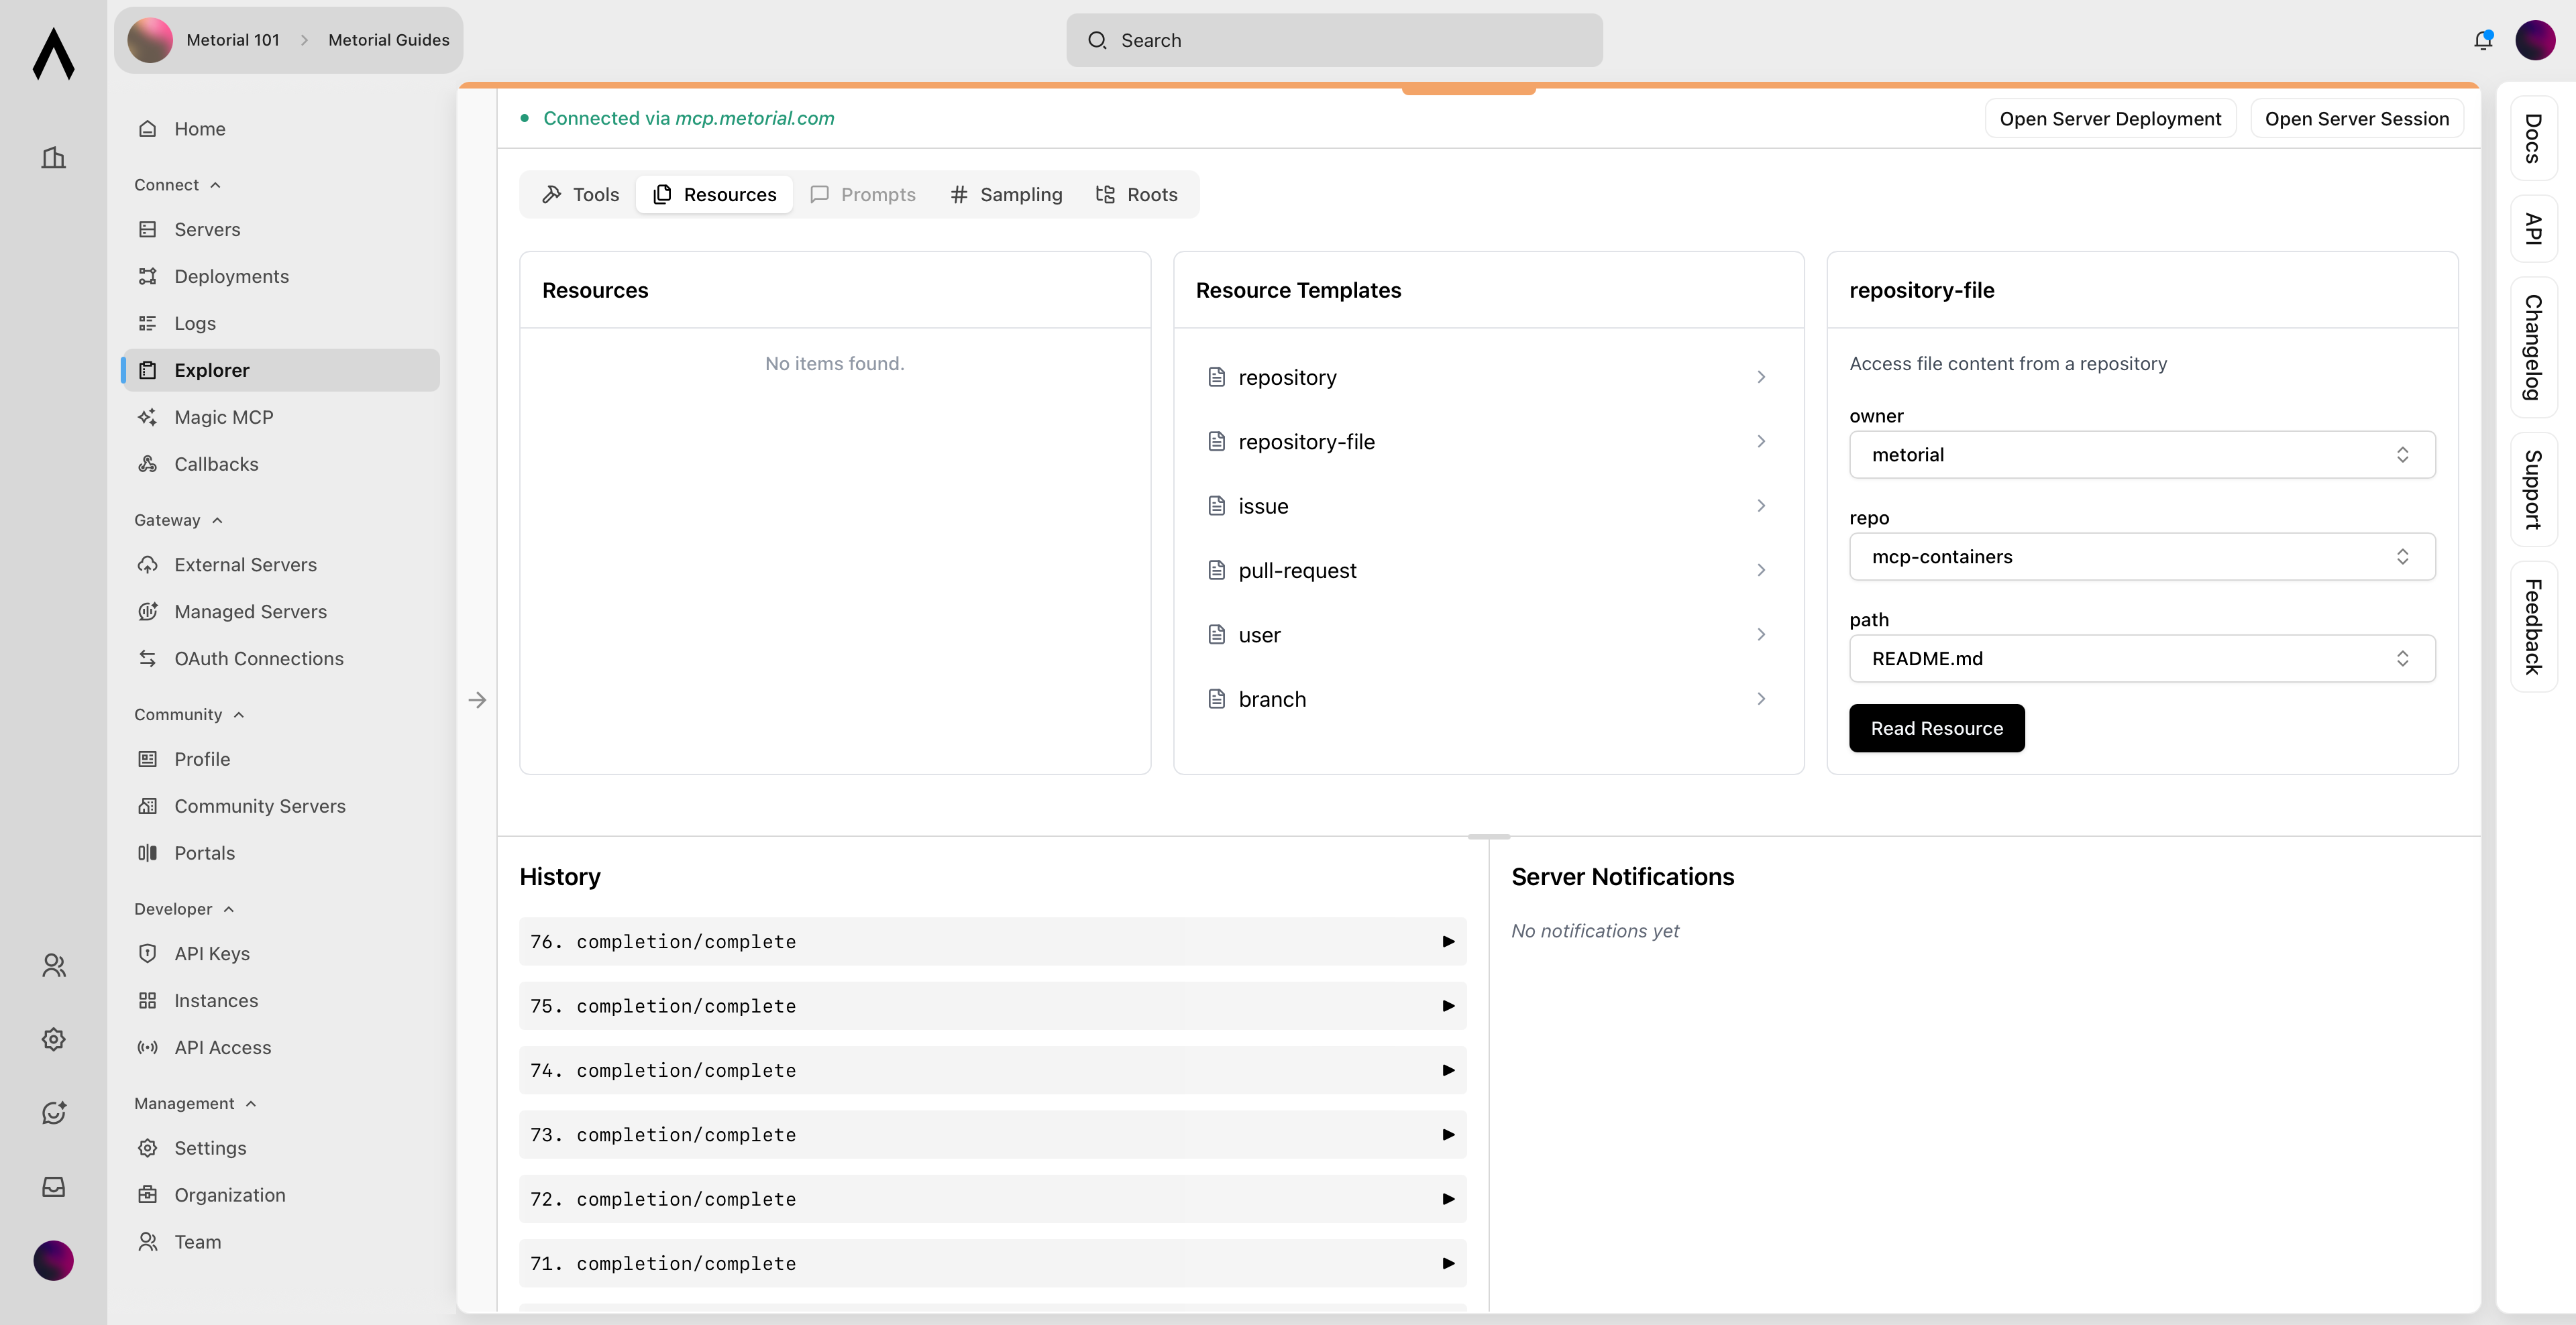Viewport: 2576px width, 1325px height.
Task: Open the Deployments page from the sidebar
Action: (x=231, y=276)
